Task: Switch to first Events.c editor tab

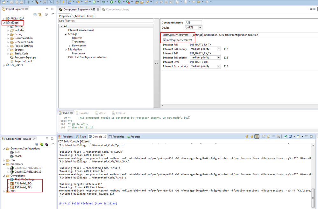Action: 82,113
